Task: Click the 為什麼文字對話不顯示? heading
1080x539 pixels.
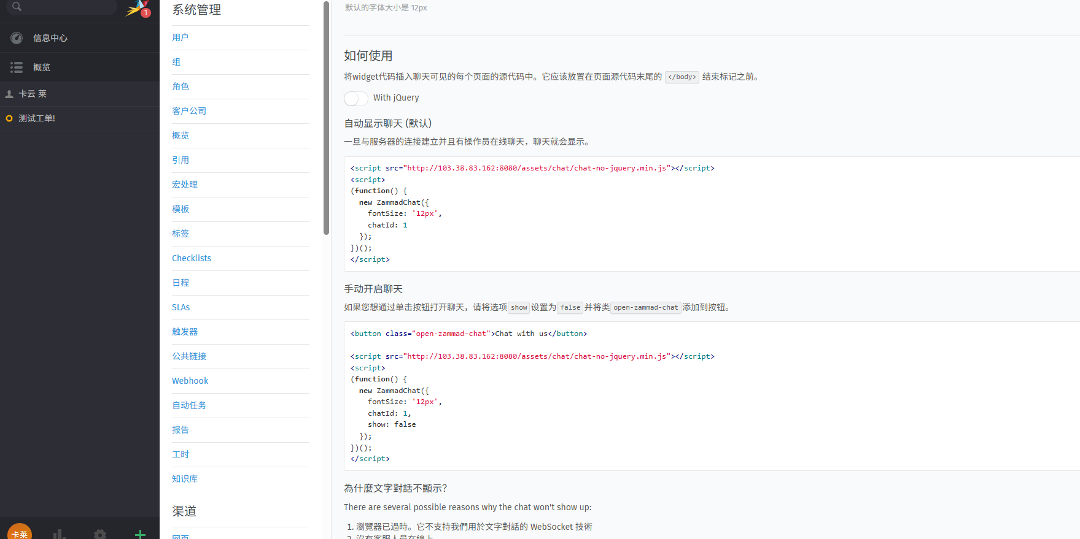Action: coord(395,488)
